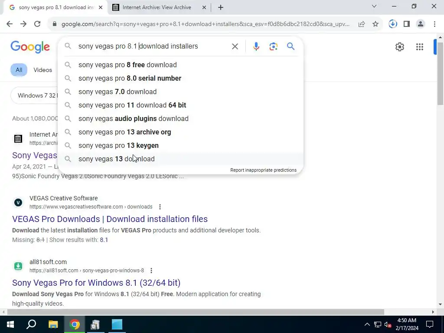
Task: Choose suggestion 'sony vegas pro 13 archive org'
Action: 180,132
